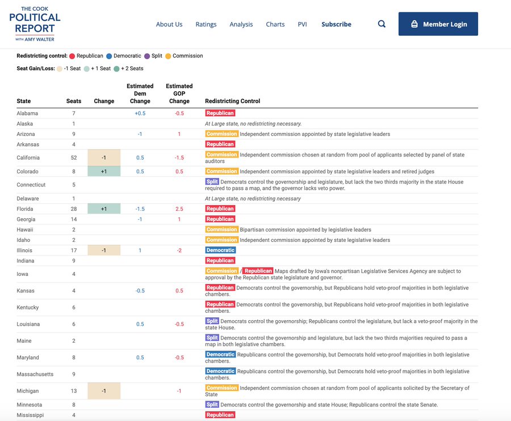The height and width of the screenshot is (421, 511).
Task: Click the Democratic badge in Illinois row
Action: click(x=221, y=250)
